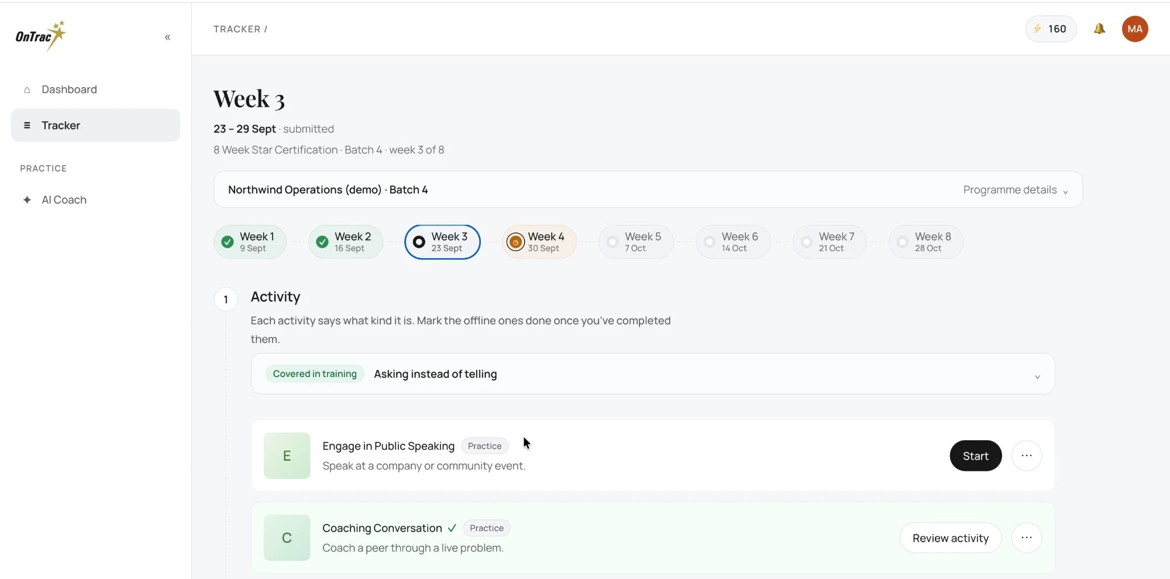Click the Practice tag on Public Speaking
Image resolution: width=1170 pixels, height=579 pixels.
point(485,446)
